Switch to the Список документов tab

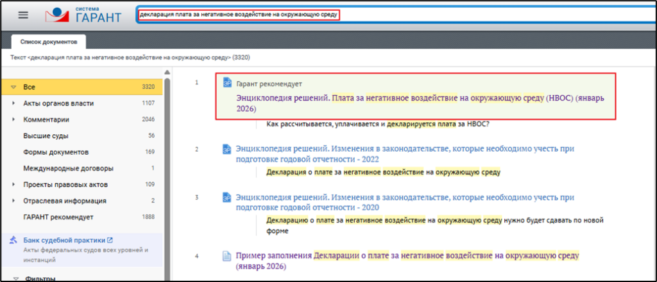pyautogui.click(x=48, y=42)
